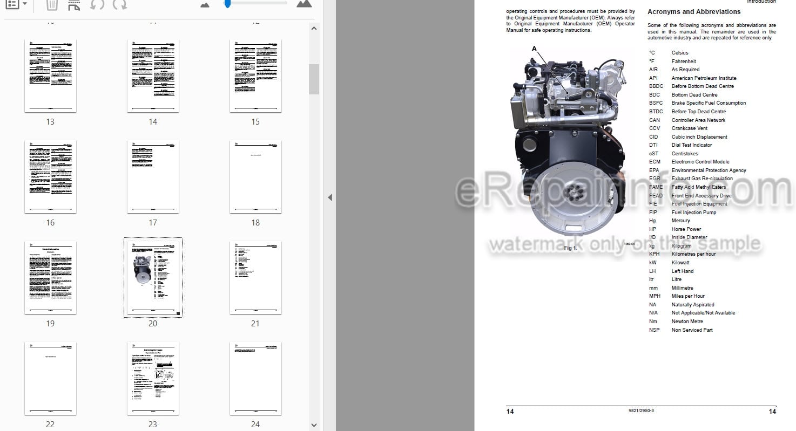Delete selected pages with trash icon

pyautogui.click(x=52, y=5)
